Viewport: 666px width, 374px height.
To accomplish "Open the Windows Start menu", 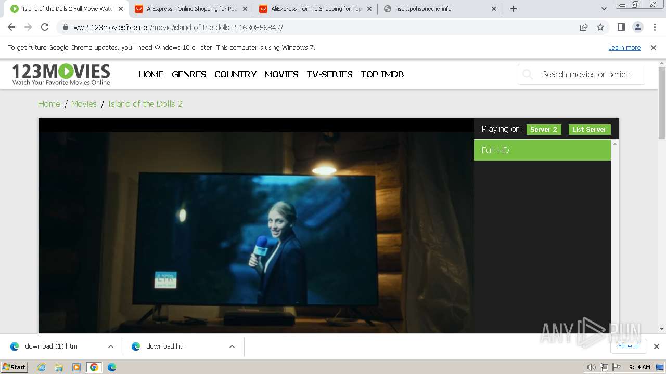I will (15, 367).
